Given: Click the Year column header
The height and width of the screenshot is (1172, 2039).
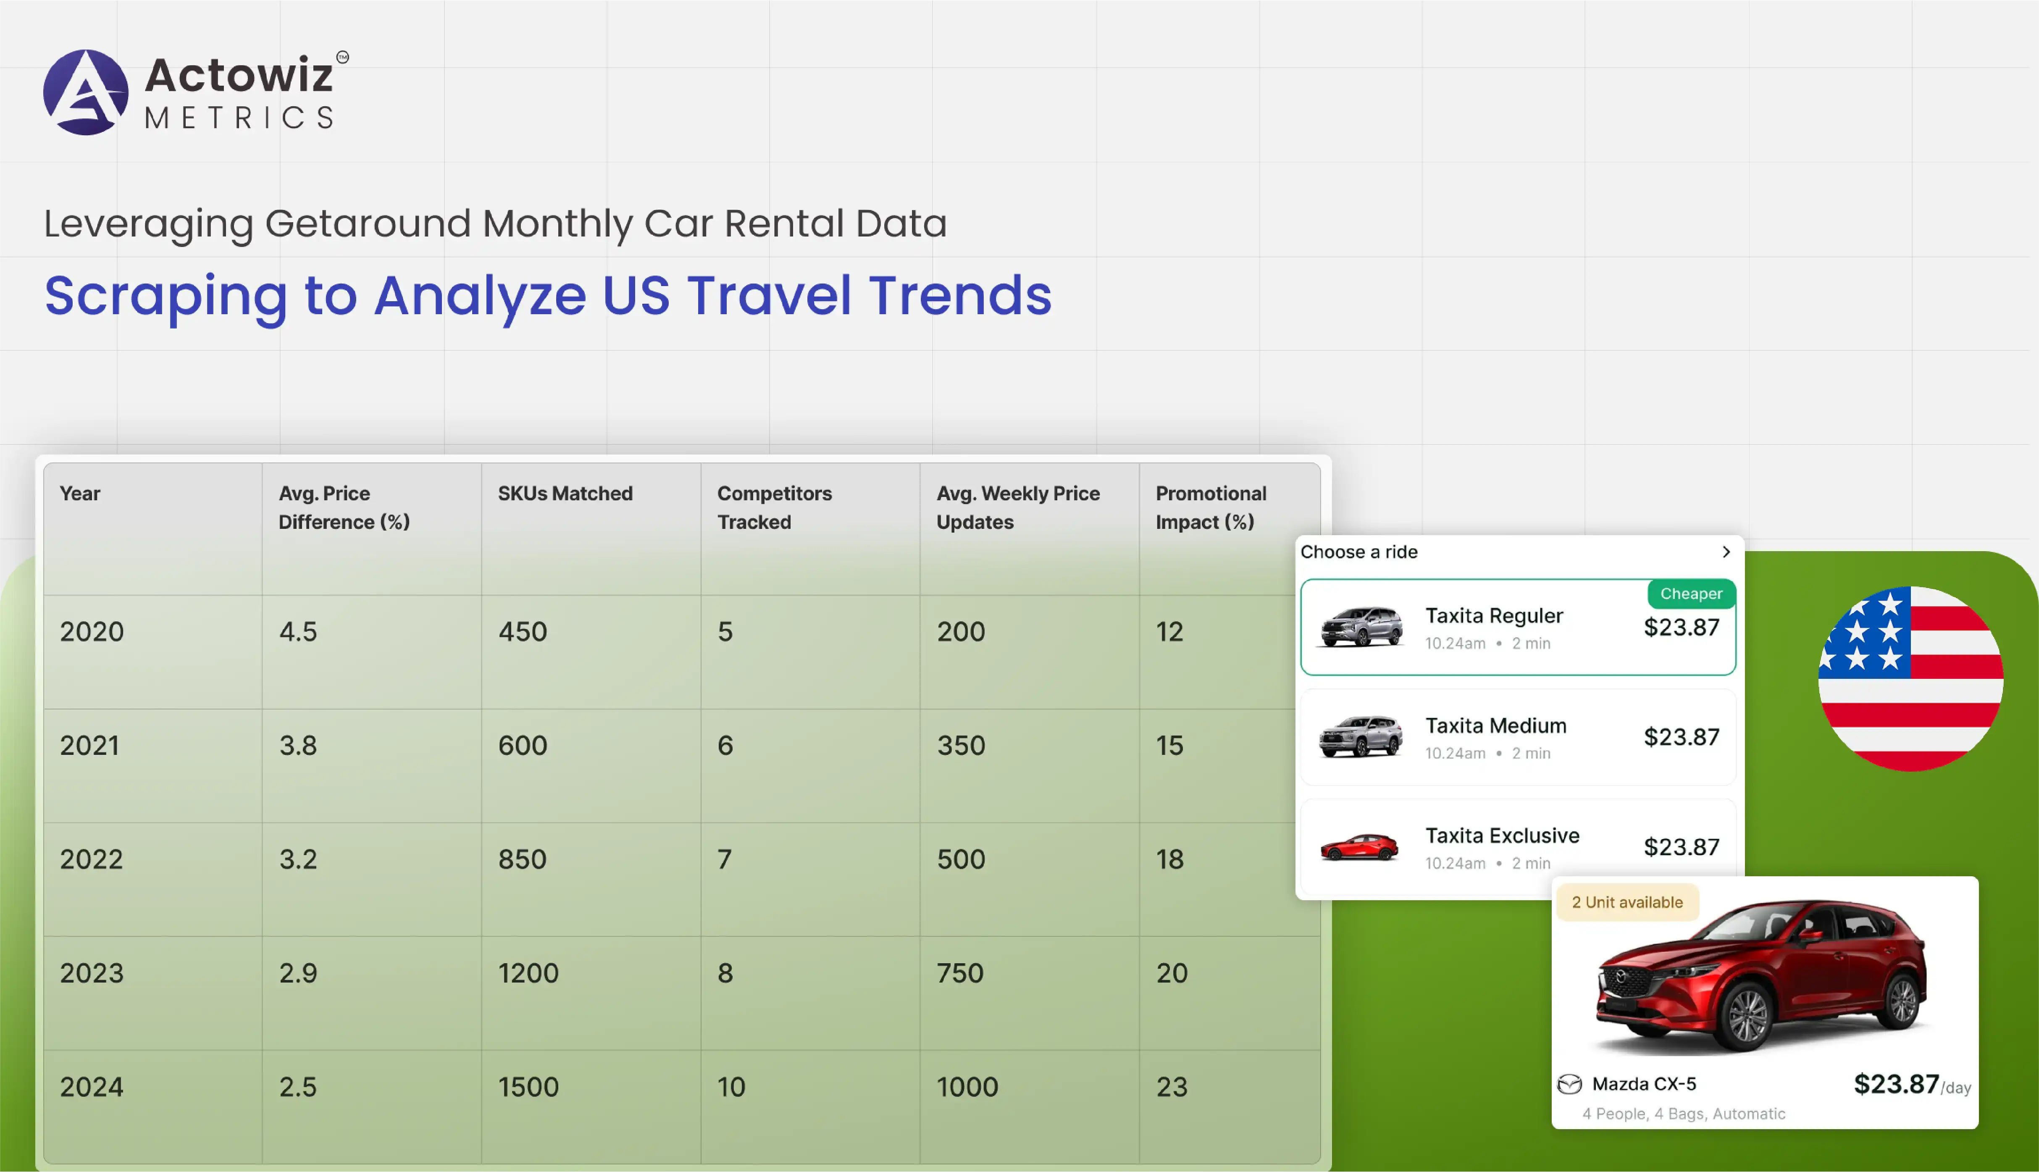Looking at the screenshot, I should 80,494.
